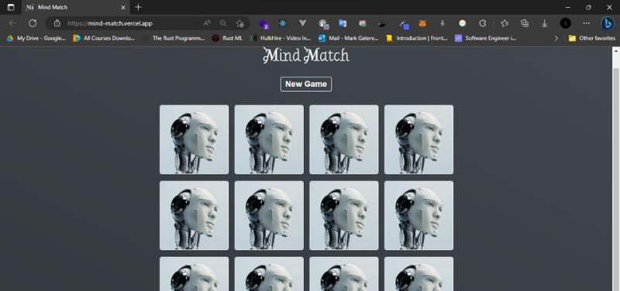Open the Mail - Mark Gatere bookmark
This screenshot has height=291, width=620.
click(x=348, y=38)
